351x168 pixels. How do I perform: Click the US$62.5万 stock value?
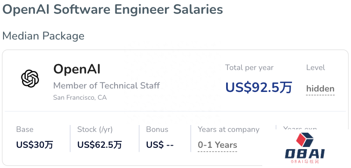[99, 145]
